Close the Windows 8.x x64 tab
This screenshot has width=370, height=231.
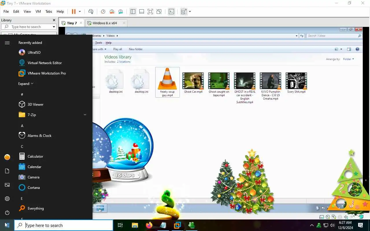[x=124, y=23]
